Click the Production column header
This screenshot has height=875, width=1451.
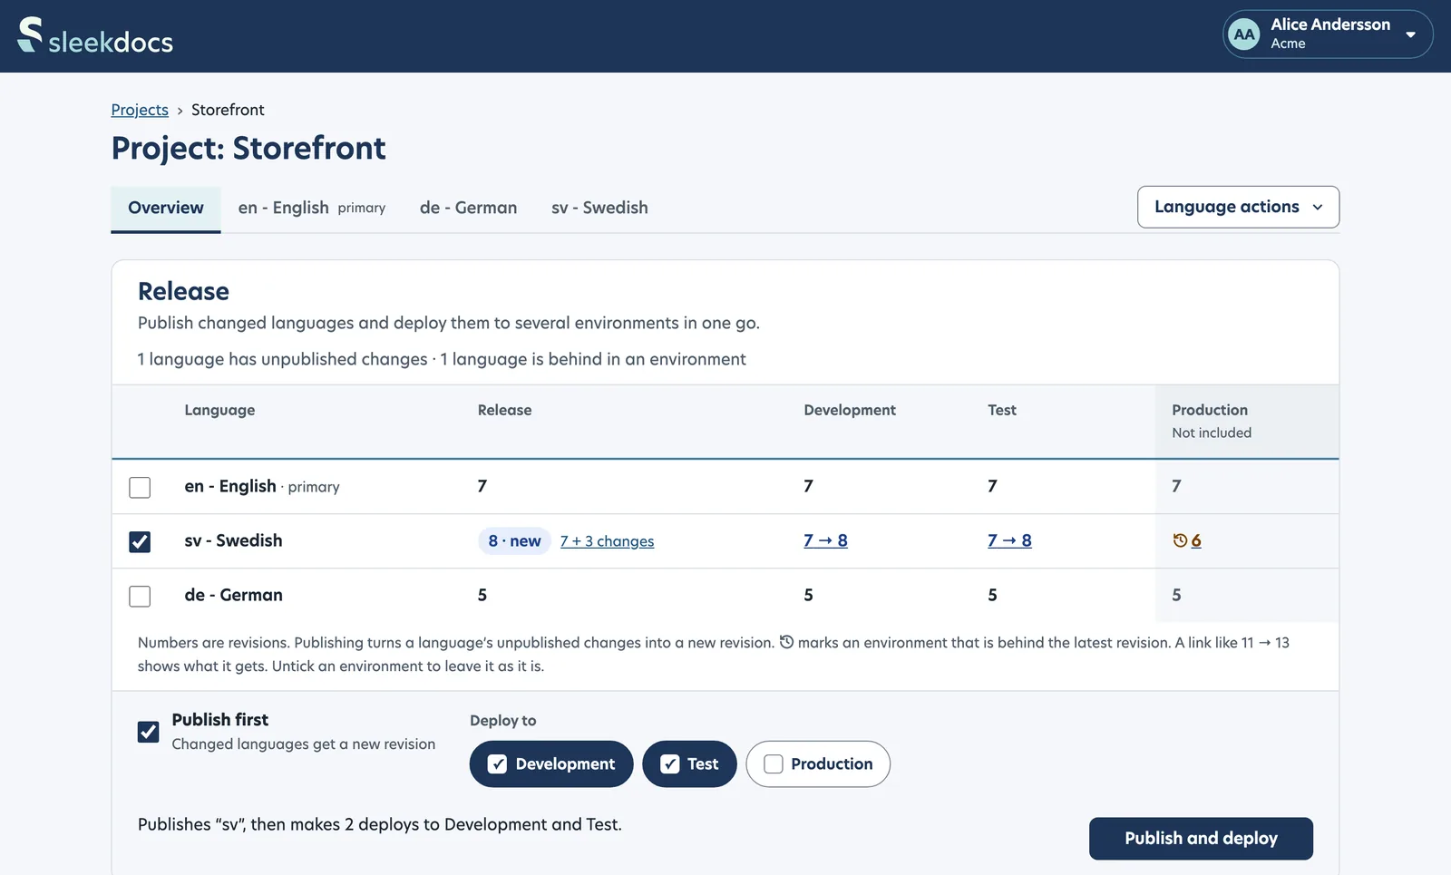[x=1210, y=410]
